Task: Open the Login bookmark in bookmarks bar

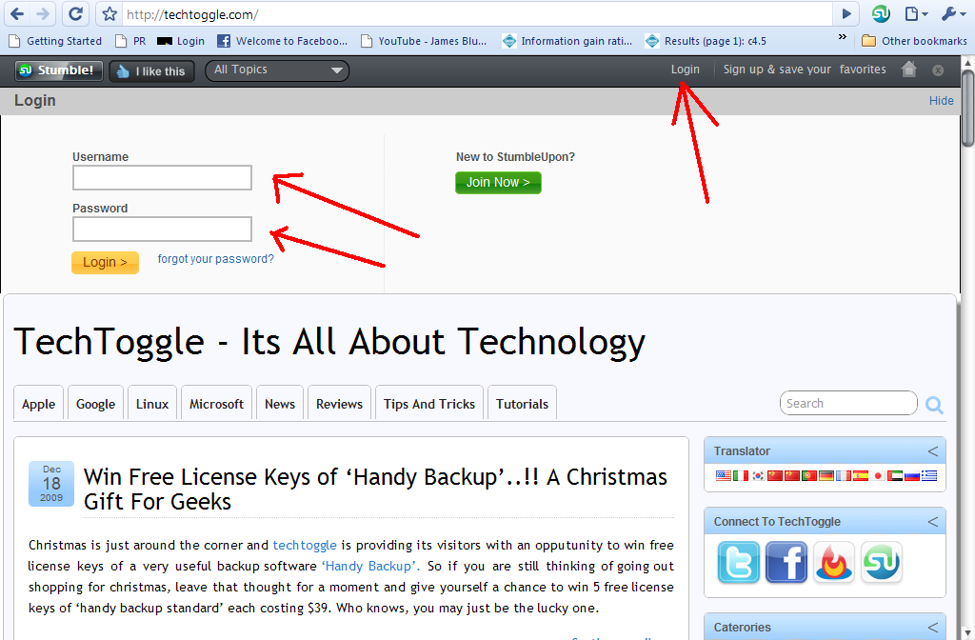Action: [181, 41]
